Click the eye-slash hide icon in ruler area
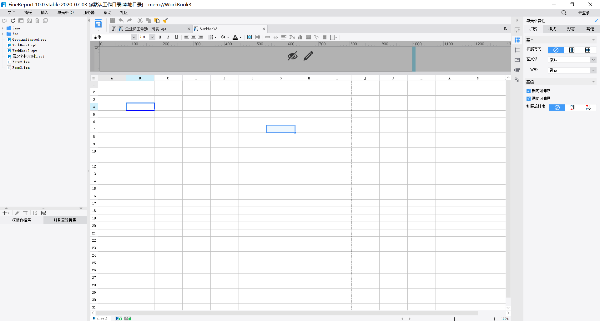600x321 pixels. [x=292, y=56]
